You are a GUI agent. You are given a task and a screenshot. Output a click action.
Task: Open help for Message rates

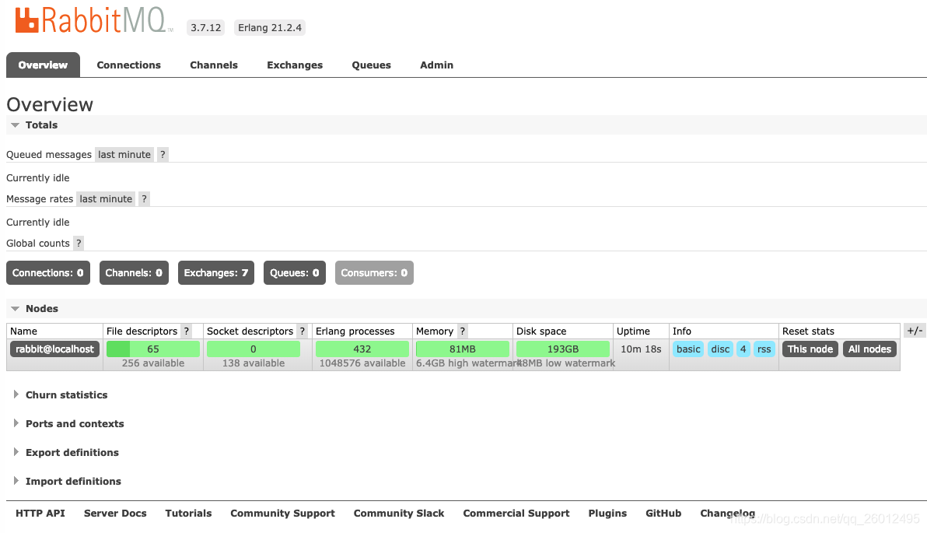[x=144, y=198]
